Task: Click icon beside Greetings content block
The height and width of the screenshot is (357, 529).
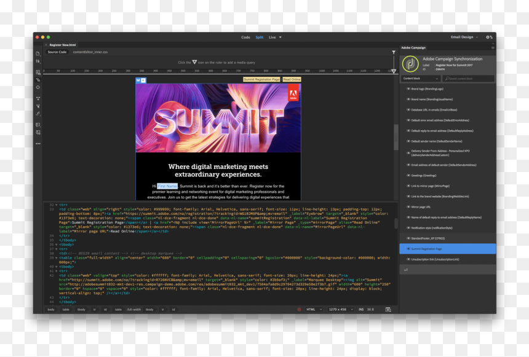Action: pyautogui.click(x=408, y=175)
